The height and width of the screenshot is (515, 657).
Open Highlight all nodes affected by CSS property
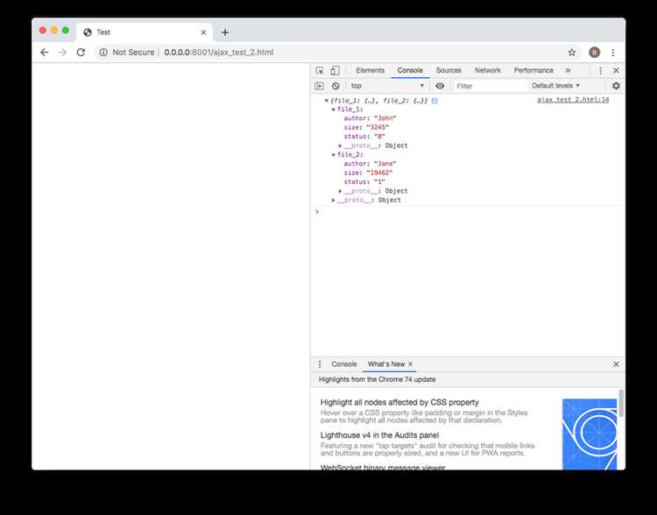[x=399, y=402]
